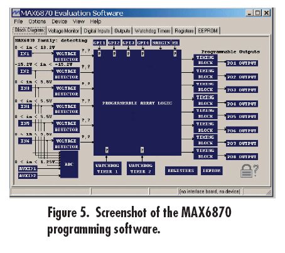285x253 pixels.
Task: Click the padlock question mark icon
Action: pos(249,171)
